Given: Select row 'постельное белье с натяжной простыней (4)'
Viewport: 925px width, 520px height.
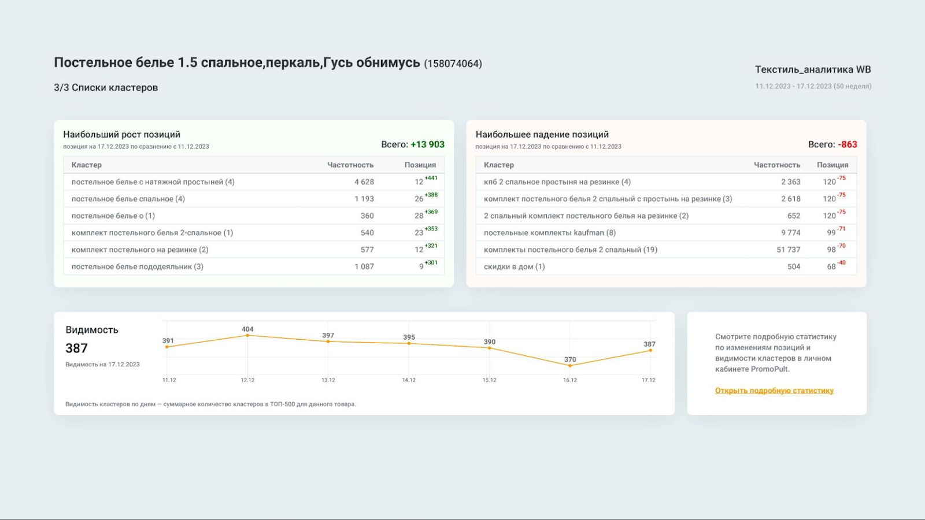Looking at the screenshot, I should (x=153, y=182).
